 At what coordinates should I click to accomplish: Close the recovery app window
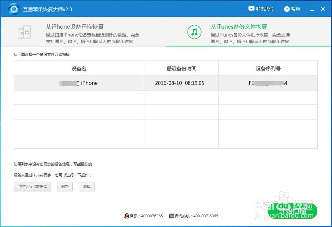[323, 9]
